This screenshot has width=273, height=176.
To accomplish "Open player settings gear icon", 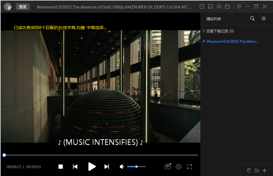I will tap(179, 167).
